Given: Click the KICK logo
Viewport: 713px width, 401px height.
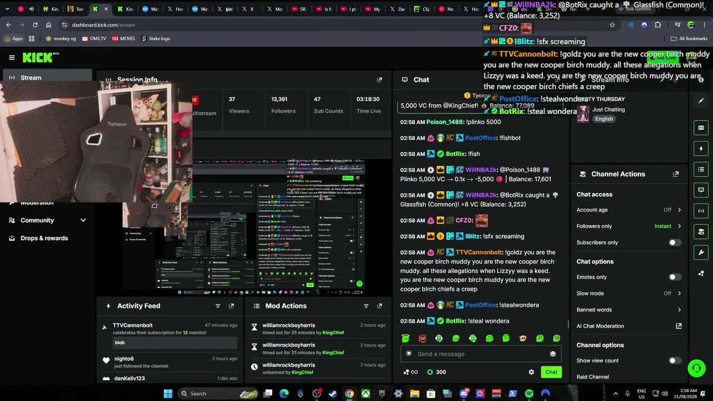Looking at the screenshot, I should (41, 57).
